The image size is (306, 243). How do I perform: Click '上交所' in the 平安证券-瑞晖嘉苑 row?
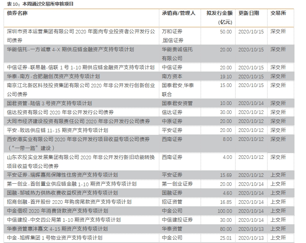point(278,175)
